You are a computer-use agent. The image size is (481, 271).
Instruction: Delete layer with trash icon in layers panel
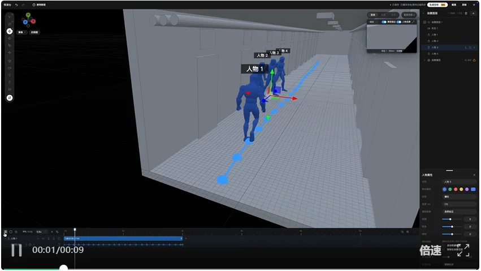click(466, 14)
